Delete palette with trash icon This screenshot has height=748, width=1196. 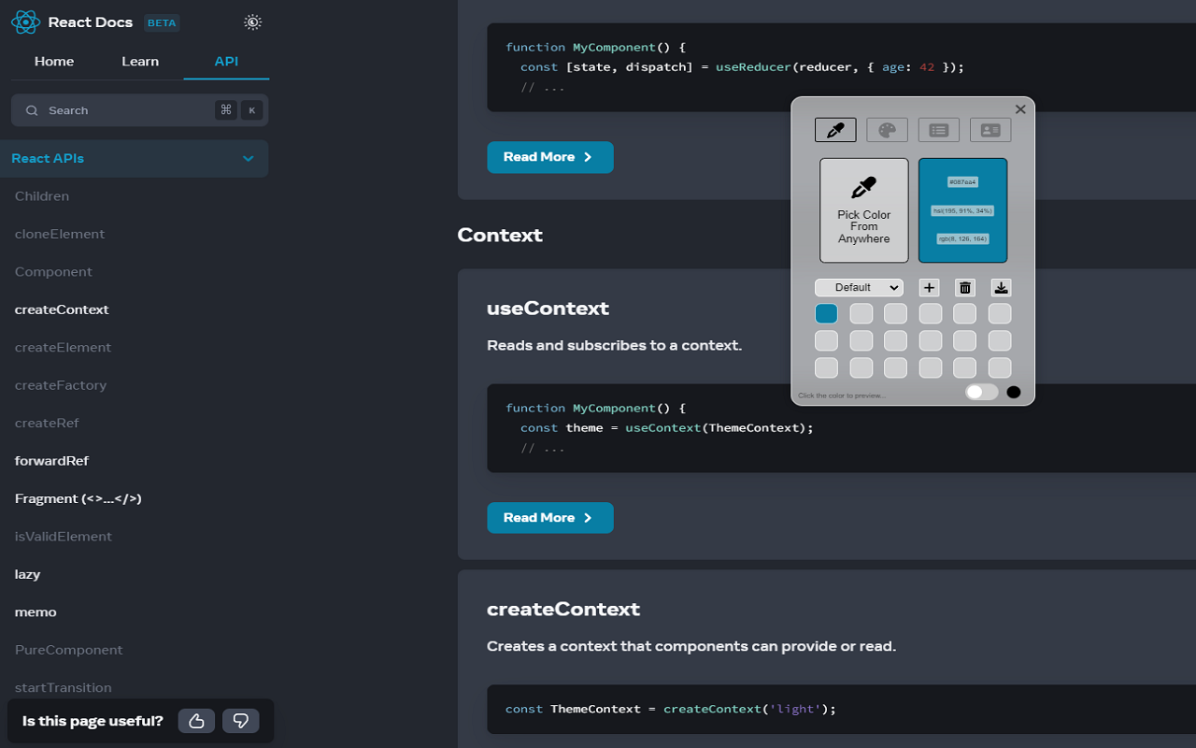965,288
